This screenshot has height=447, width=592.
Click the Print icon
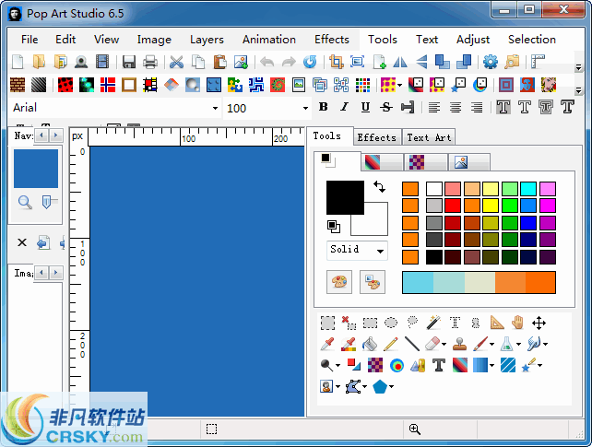[150, 62]
